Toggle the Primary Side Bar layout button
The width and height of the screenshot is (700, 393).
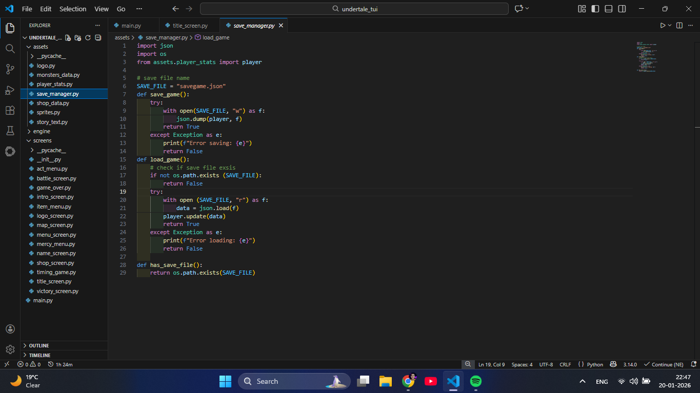[x=595, y=9]
